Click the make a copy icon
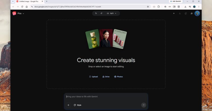Screen dimensions: 212x111 pos(186,13)
